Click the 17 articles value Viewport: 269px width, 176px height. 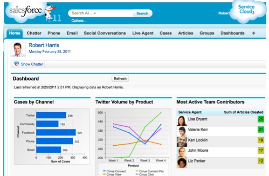(261, 150)
